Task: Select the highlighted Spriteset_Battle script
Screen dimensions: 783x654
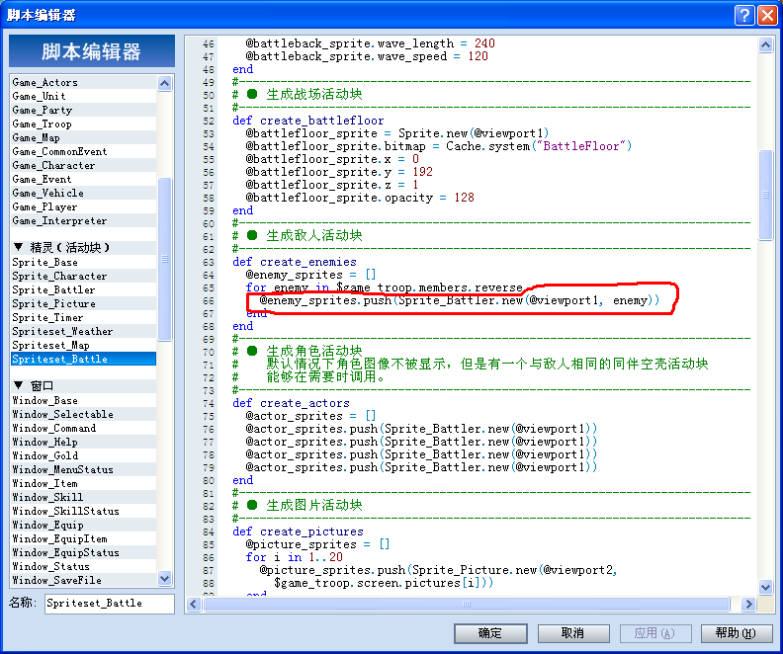Action: click(83, 359)
